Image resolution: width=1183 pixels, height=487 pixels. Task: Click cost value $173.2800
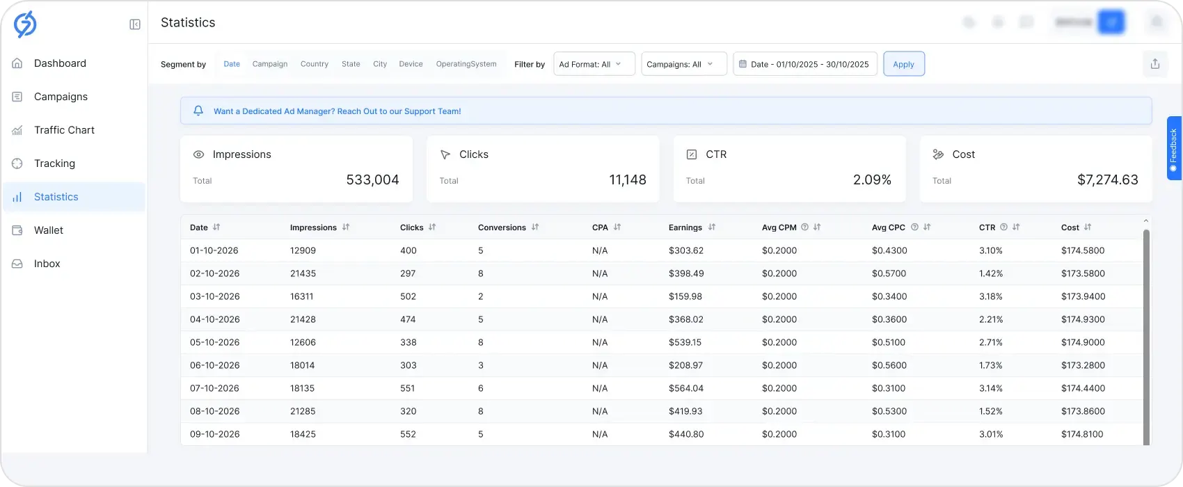point(1083,365)
